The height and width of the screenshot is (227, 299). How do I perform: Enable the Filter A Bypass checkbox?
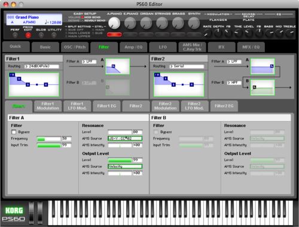[14, 132]
